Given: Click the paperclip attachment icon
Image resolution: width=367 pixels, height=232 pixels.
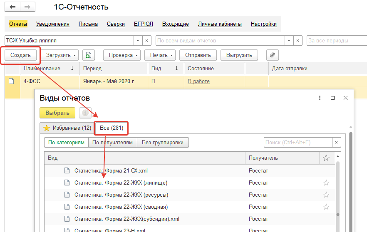Looking at the screenshot, I should pos(273,55).
